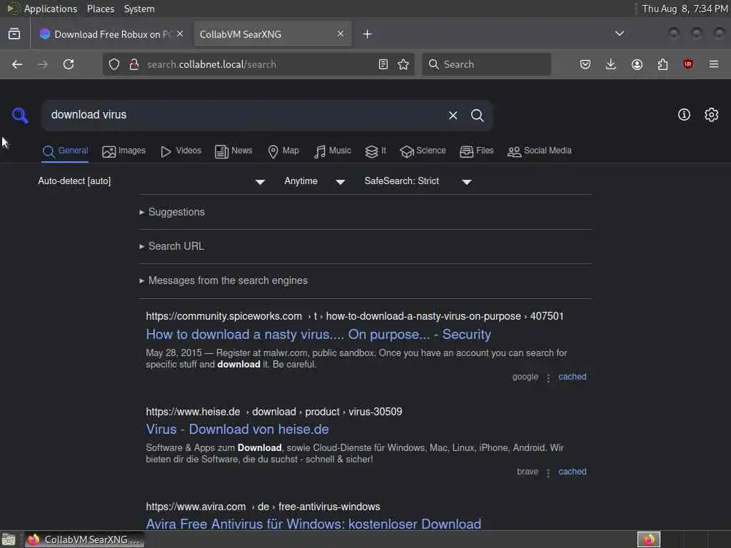
Task: Switch to Download Free Robux tab
Action: (x=111, y=34)
